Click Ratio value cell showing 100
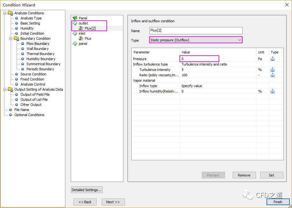 [218, 75]
